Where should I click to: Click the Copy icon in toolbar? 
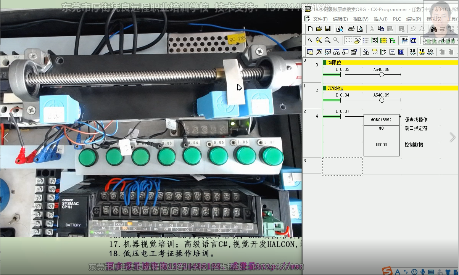381,29
